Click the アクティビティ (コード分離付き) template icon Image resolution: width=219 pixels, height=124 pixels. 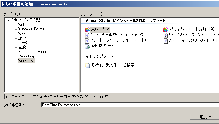click(x=165, y=30)
